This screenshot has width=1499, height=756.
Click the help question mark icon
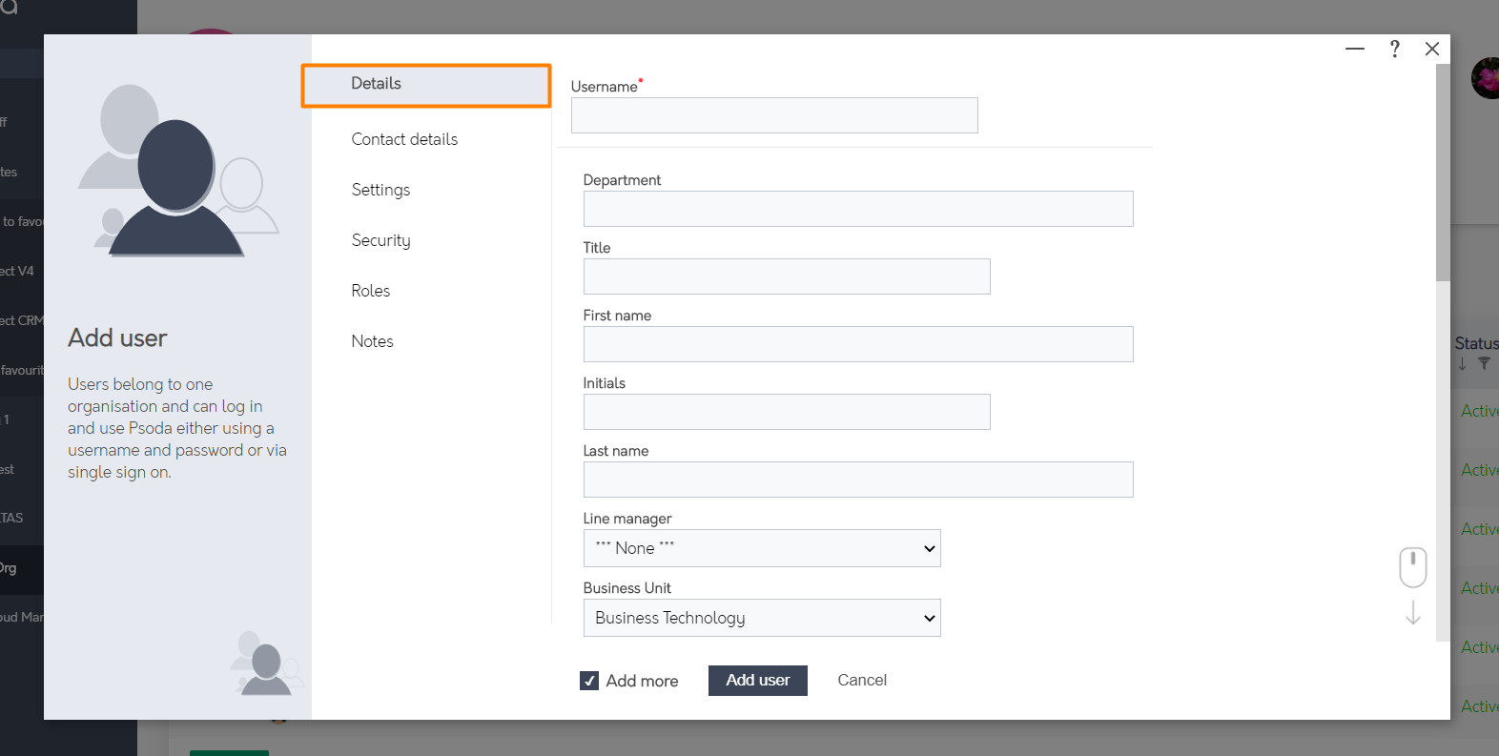[1394, 50]
